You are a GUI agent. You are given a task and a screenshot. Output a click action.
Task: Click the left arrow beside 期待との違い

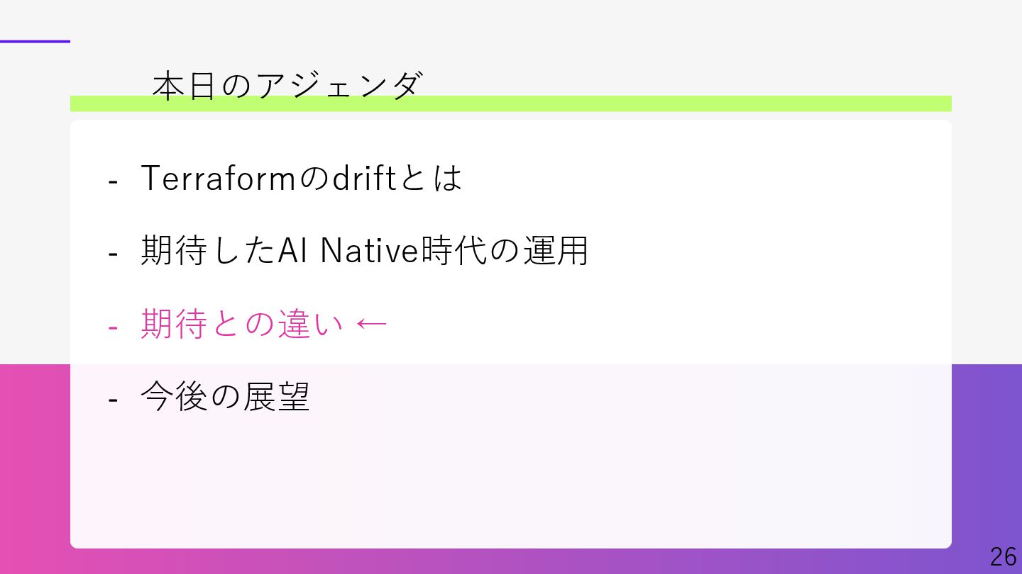click(371, 325)
